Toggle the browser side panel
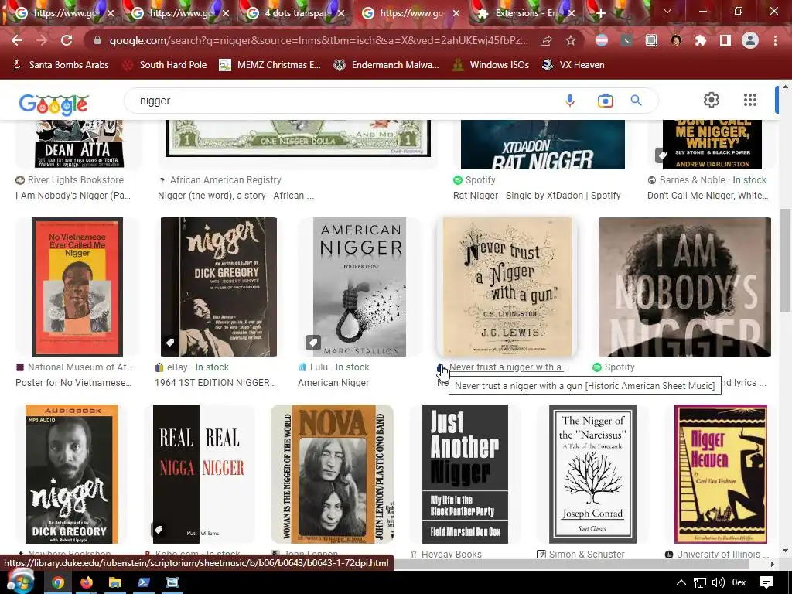Screen dimensions: 792x594 coord(725,40)
